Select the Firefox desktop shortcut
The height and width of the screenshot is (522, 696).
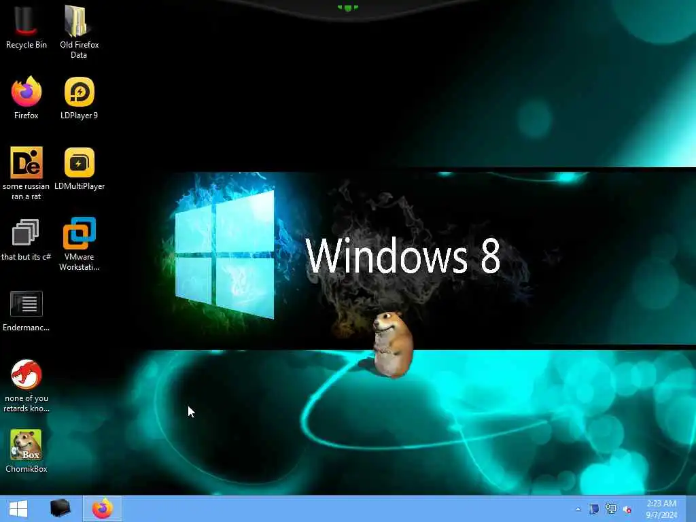[27, 98]
